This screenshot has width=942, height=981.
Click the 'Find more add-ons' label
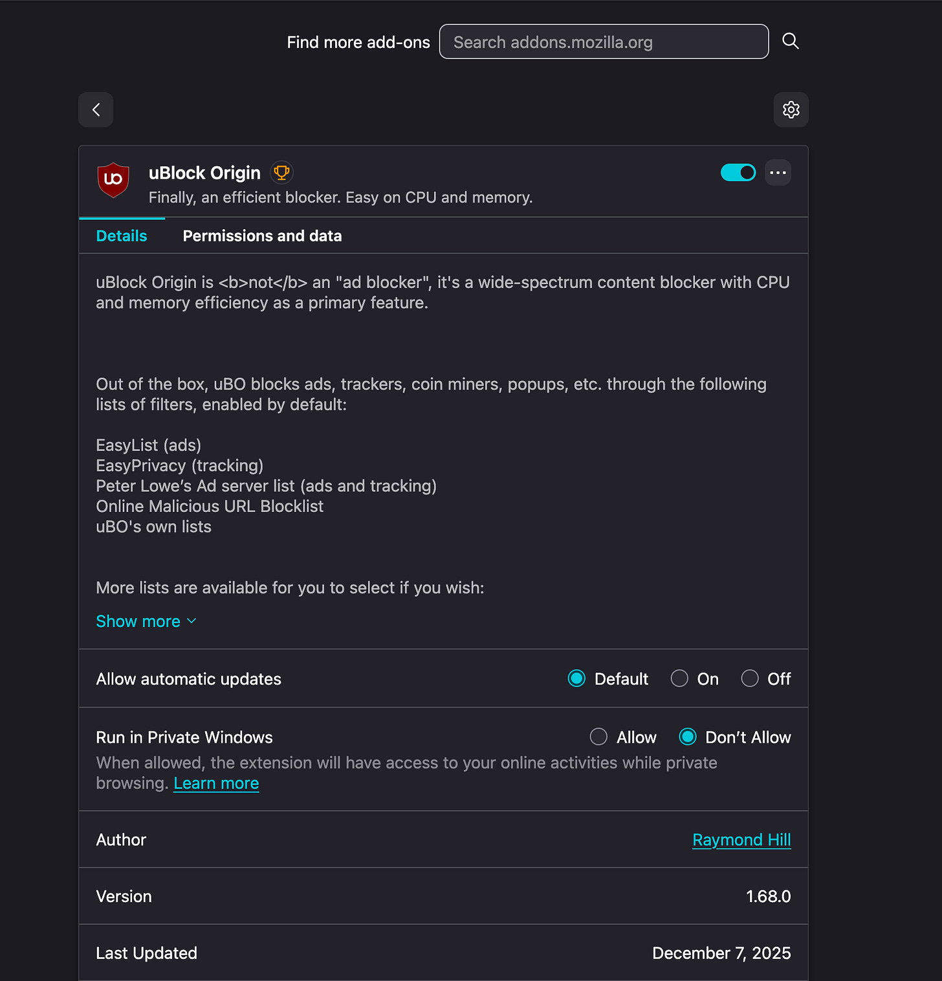pyautogui.click(x=358, y=42)
